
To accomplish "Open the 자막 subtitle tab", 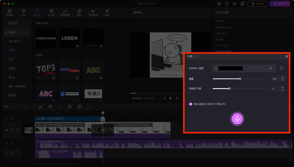I will click(107, 13).
